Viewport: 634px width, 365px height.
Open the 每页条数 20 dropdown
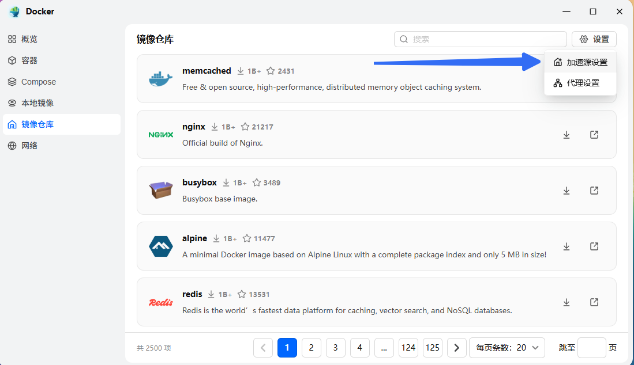pos(507,348)
